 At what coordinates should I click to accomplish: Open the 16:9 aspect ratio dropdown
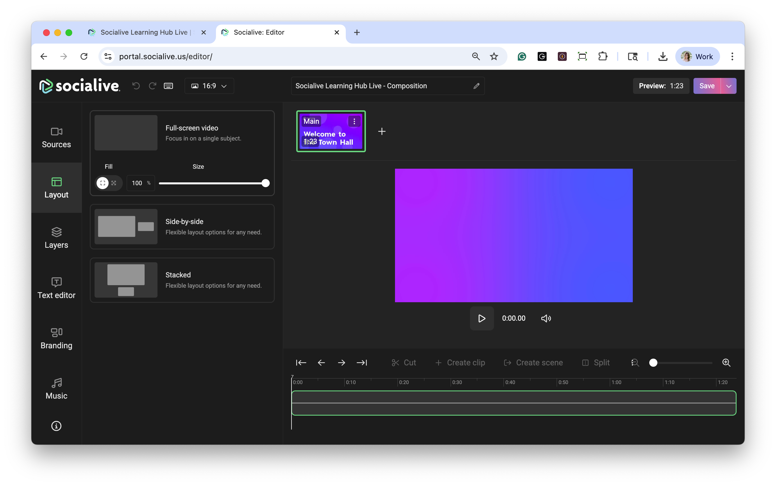209,86
